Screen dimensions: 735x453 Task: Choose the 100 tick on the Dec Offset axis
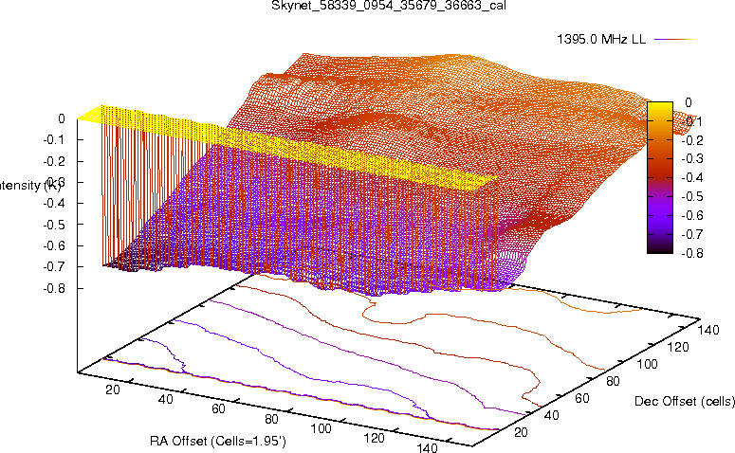tap(647, 364)
